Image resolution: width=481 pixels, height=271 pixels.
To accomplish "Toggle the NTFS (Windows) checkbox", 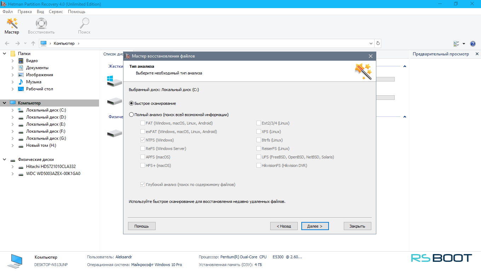I will tap(143, 140).
